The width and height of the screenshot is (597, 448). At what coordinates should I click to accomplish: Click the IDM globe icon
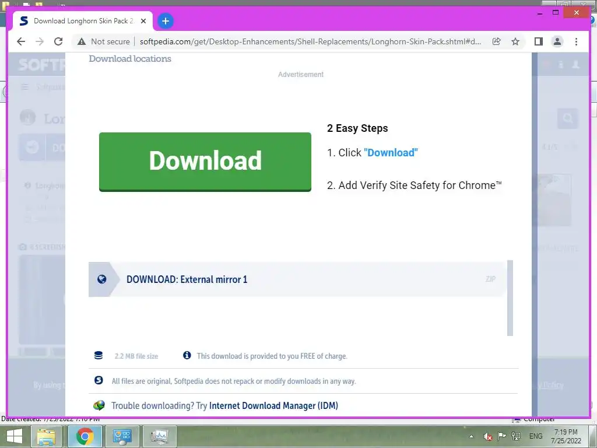[x=99, y=405]
